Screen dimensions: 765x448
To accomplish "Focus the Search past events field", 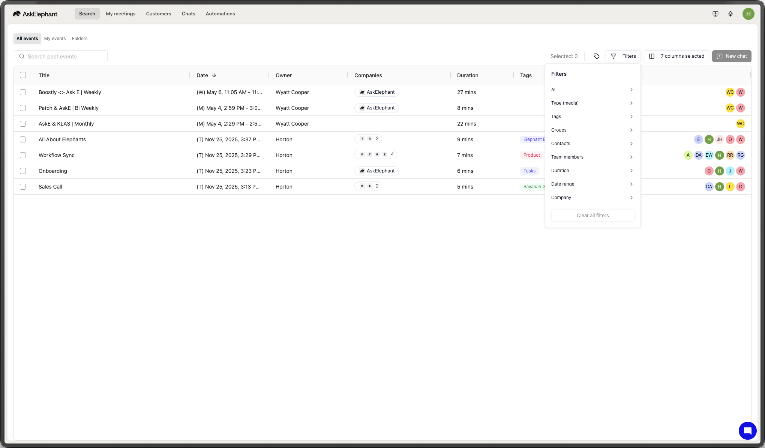I will pyautogui.click(x=61, y=56).
